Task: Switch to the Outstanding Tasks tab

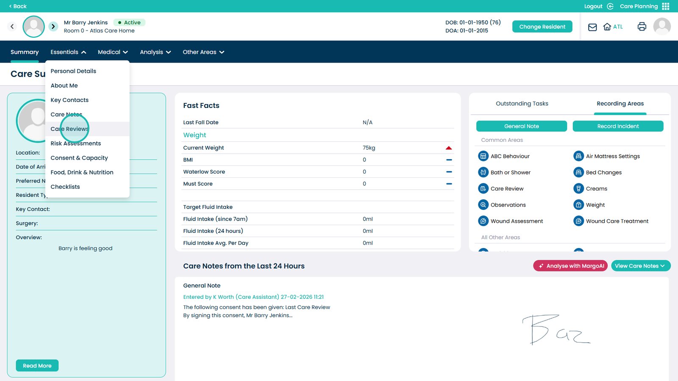Action: (522, 104)
